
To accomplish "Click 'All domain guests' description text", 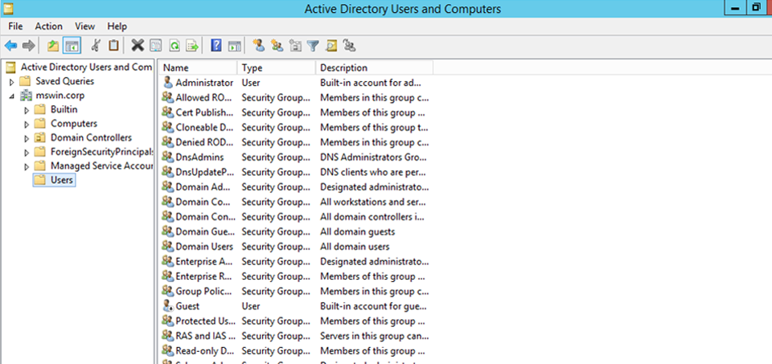I will coord(357,231).
